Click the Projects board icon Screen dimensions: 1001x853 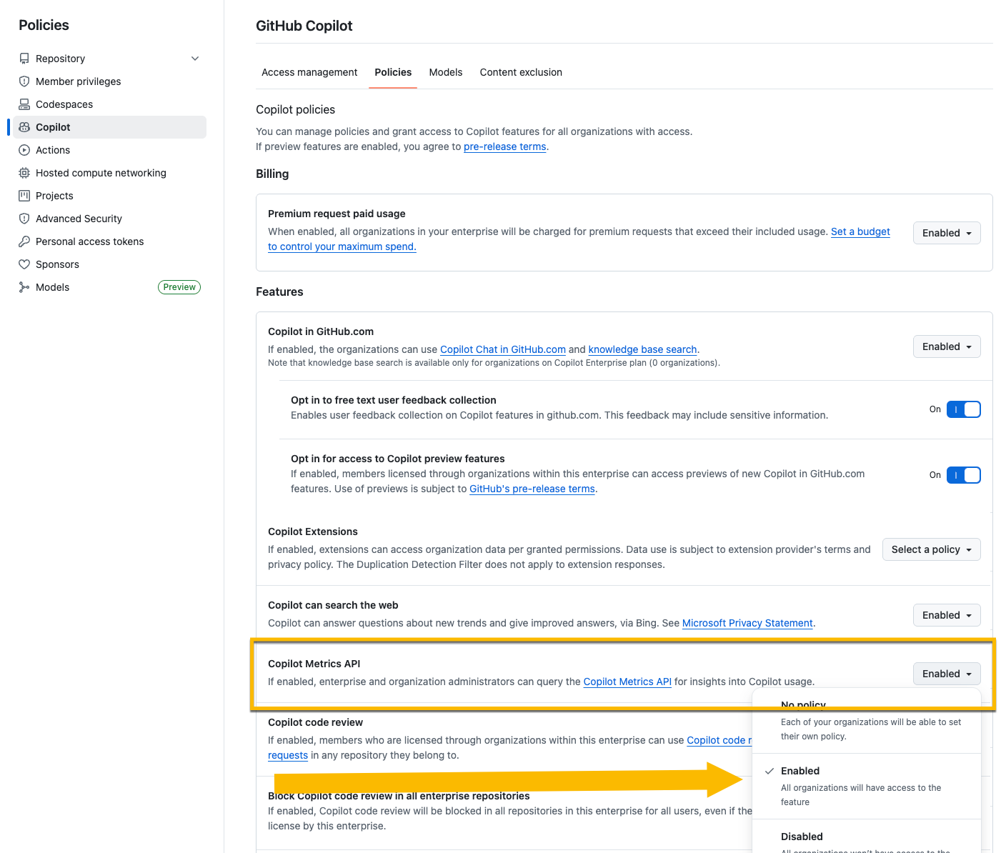(24, 196)
